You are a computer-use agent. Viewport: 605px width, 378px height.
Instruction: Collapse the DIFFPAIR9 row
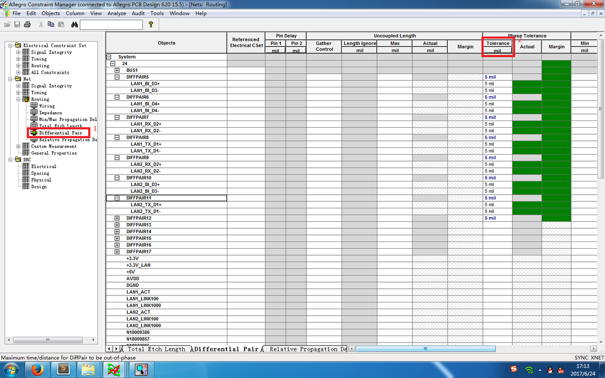point(117,158)
